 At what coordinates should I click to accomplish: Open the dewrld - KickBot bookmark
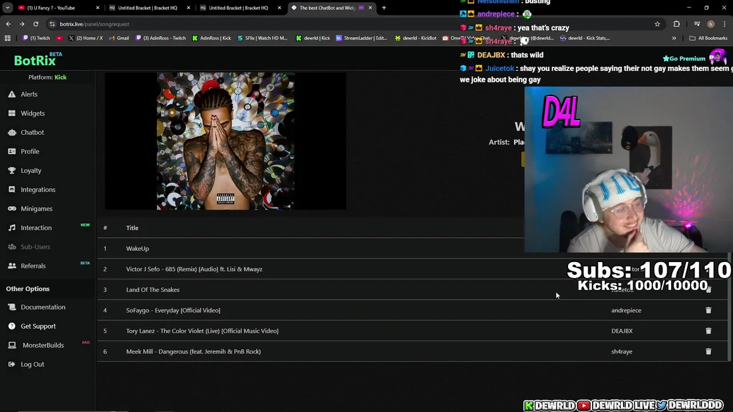tap(416, 38)
